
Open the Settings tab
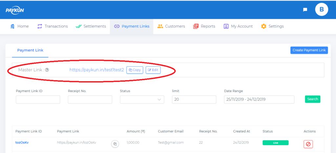[x=272, y=26]
